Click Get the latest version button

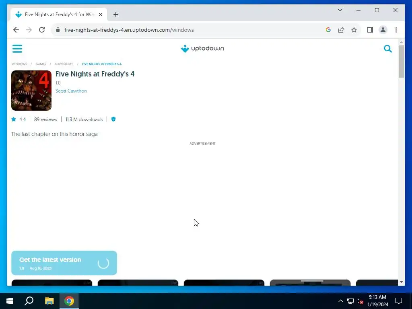pyautogui.click(x=64, y=263)
